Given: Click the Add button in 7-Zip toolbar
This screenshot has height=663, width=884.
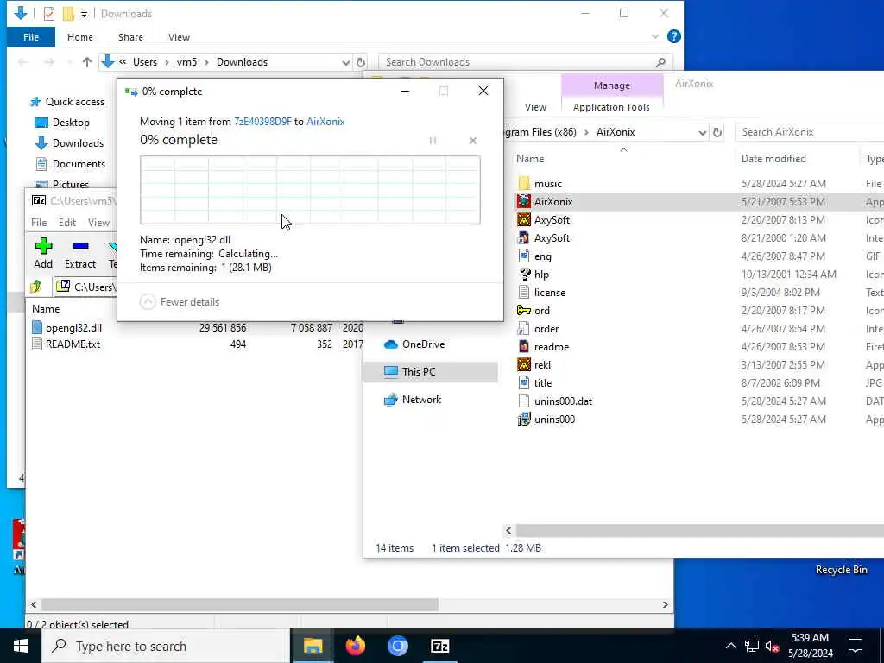Looking at the screenshot, I should [x=43, y=253].
